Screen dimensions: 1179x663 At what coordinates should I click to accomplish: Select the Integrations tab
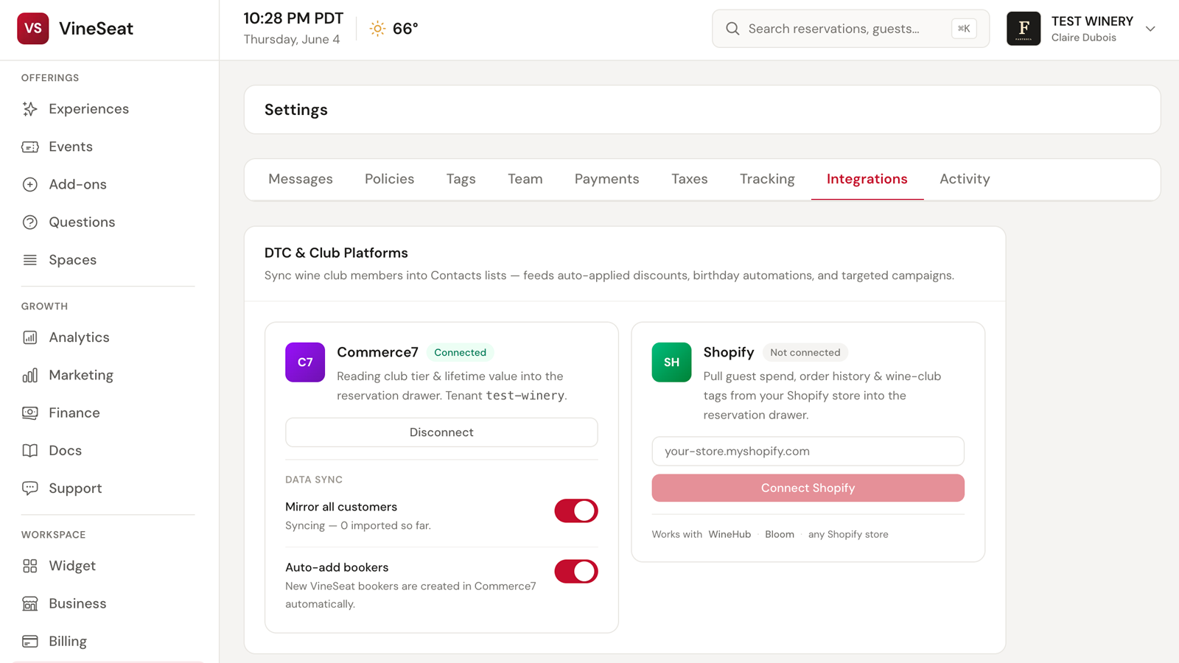(867, 179)
